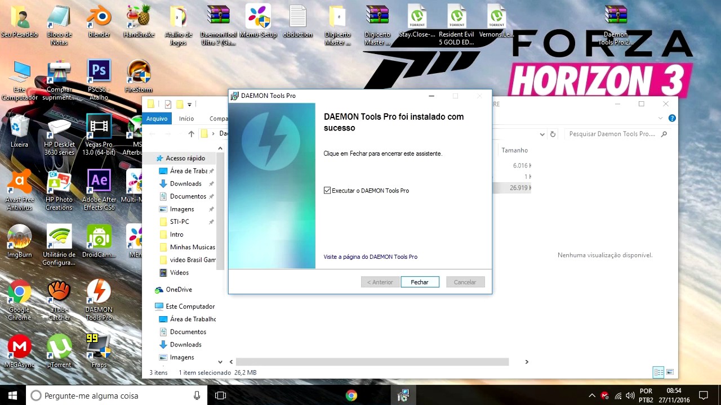Open the Windows Start menu

[12, 395]
